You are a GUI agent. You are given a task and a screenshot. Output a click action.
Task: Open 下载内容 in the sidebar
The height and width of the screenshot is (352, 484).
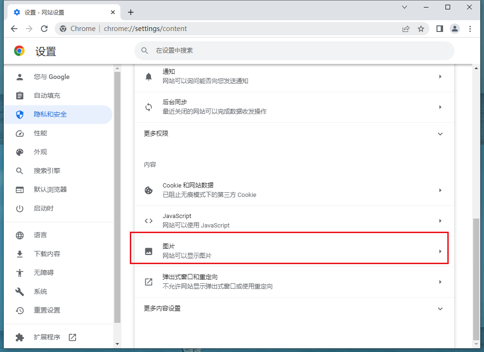pyautogui.click(x=47, y=254)
